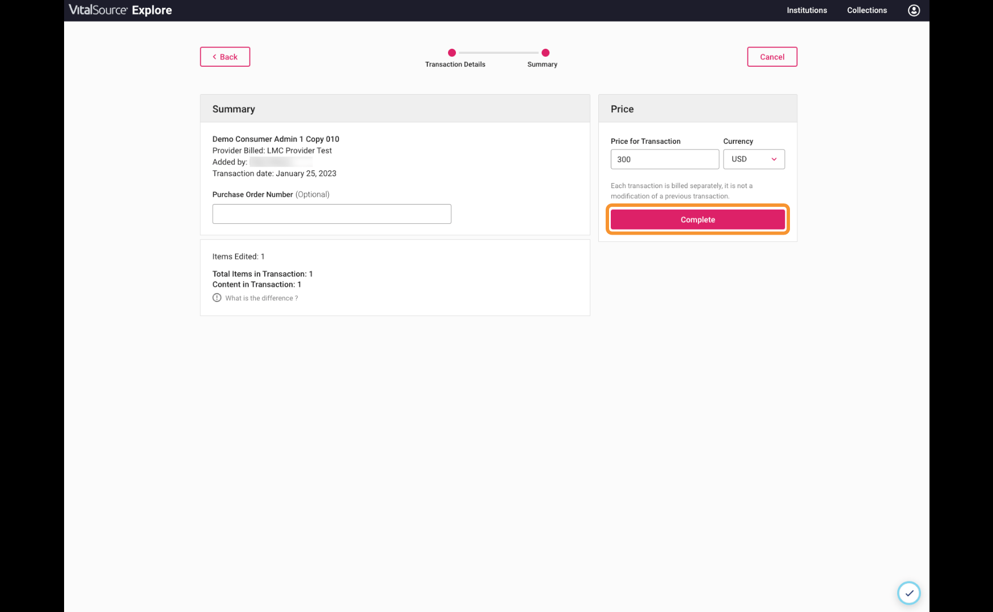Select the Price for Transaction field showing 300
The width and height of the screenshot is (993, 612).
[664, 159]
